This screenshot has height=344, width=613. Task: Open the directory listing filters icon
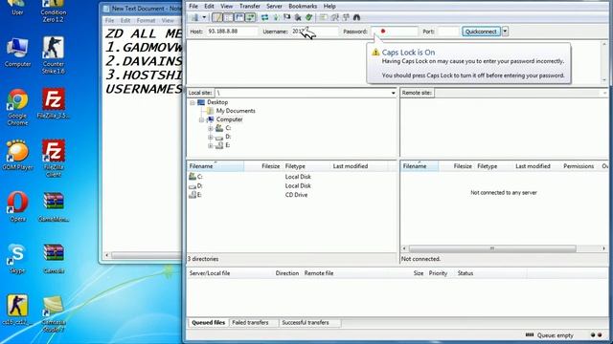click(324, 17)
